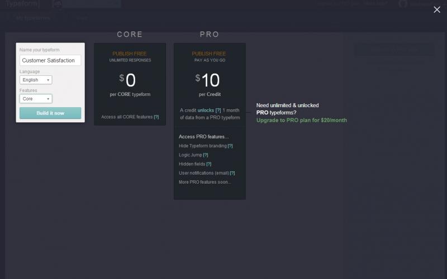Click the [?] beside Hidden fields
Image resolution: width=447 pixels, height=279 pixels.
[x=208, y=164]
